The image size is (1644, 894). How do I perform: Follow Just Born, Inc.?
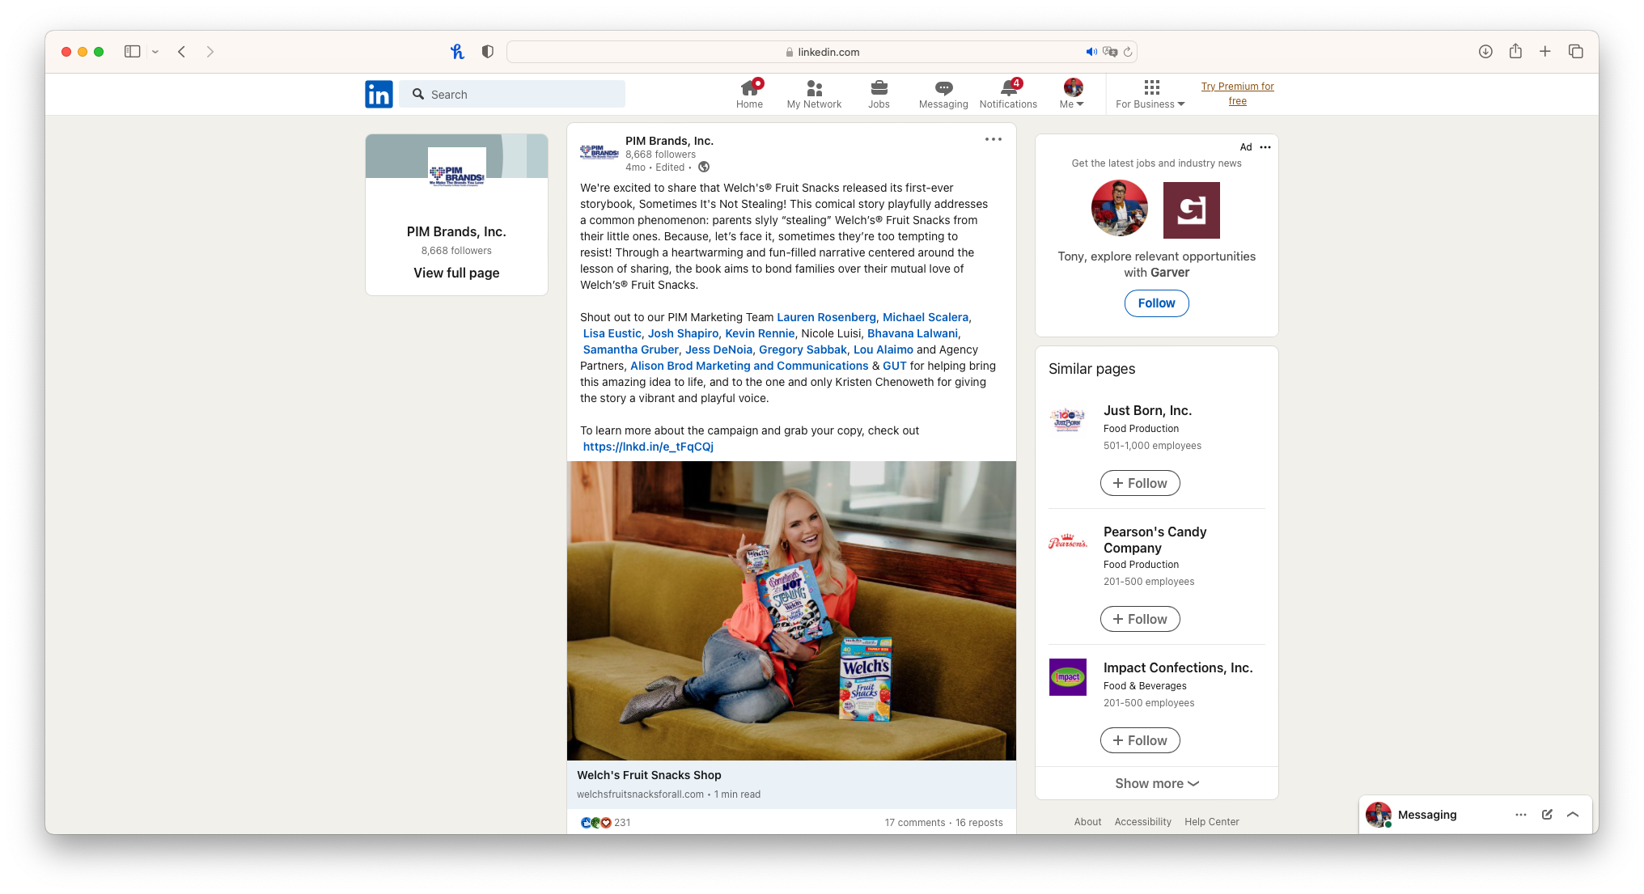coord(1140,483)
